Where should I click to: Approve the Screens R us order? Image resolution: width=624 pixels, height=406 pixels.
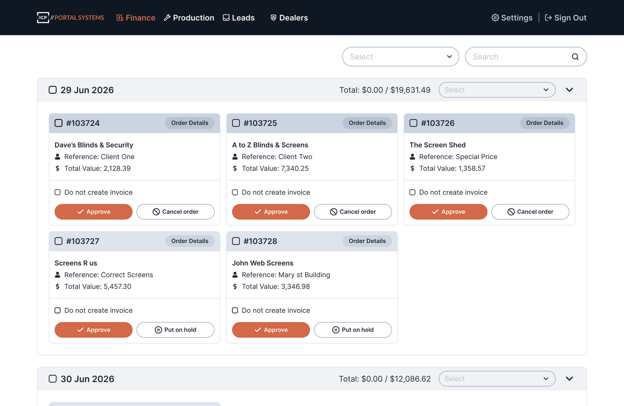pos(94,330)
